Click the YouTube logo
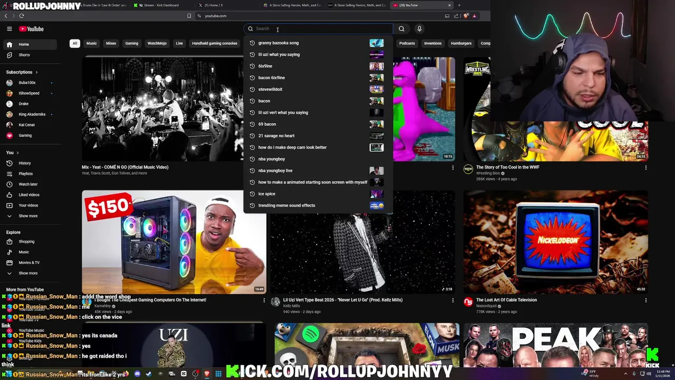675x380 pixels. click(x=32, y=29)
